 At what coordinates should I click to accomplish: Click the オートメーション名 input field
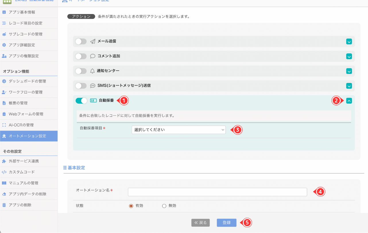217,192
